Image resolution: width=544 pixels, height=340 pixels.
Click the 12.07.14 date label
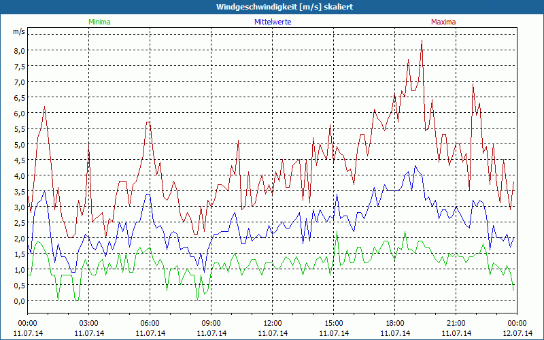[x=517, y=333]
